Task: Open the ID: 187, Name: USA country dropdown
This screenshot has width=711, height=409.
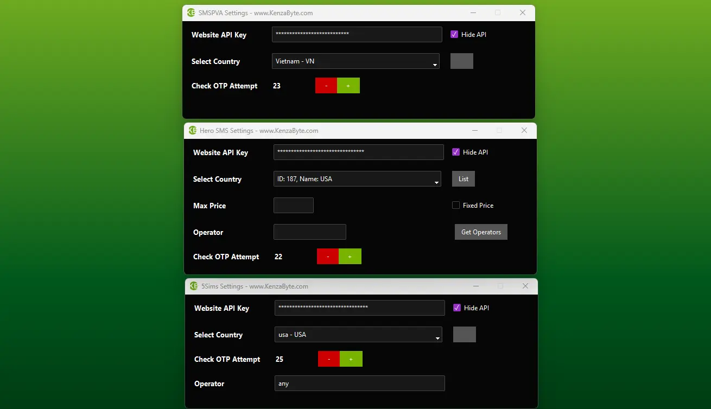Action: [357, 179]
